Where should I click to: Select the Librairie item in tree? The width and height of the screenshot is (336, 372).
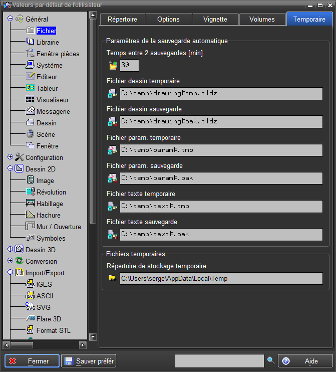tap(47, 42)
